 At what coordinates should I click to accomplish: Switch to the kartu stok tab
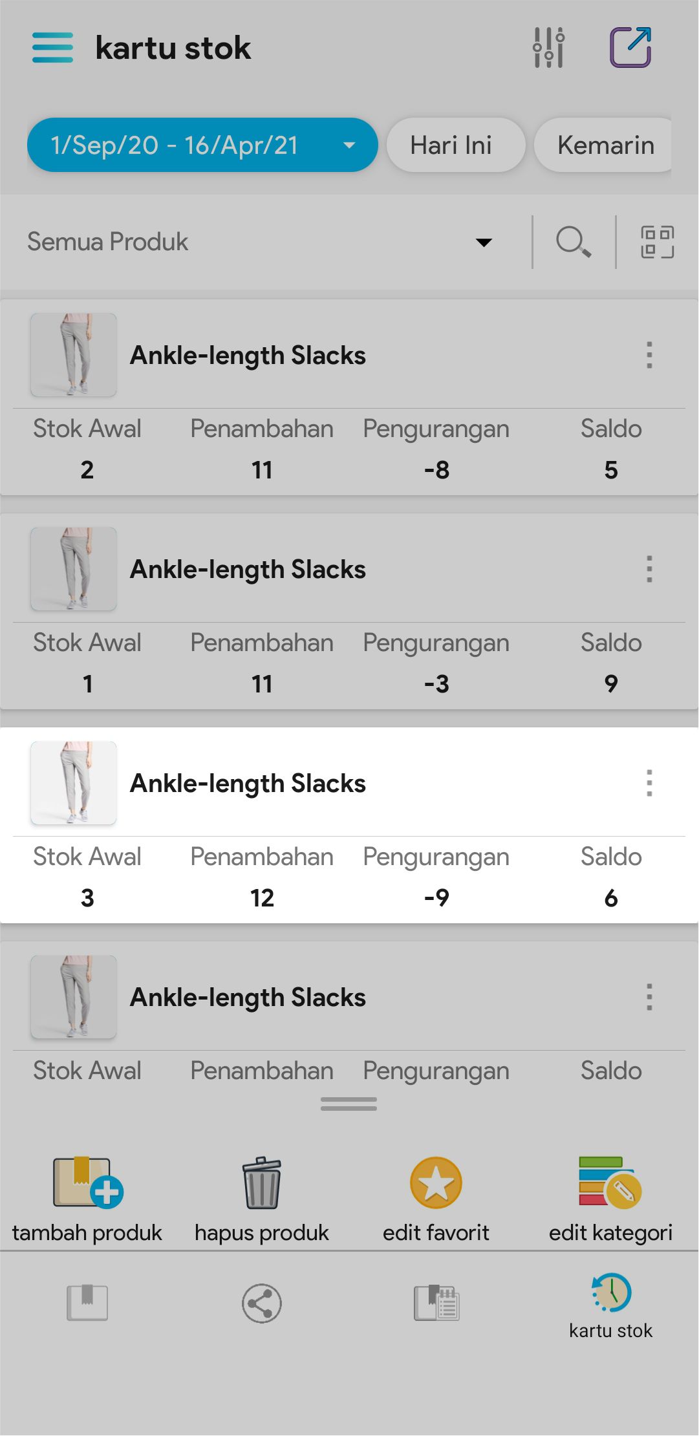[x=610, y=1304]
